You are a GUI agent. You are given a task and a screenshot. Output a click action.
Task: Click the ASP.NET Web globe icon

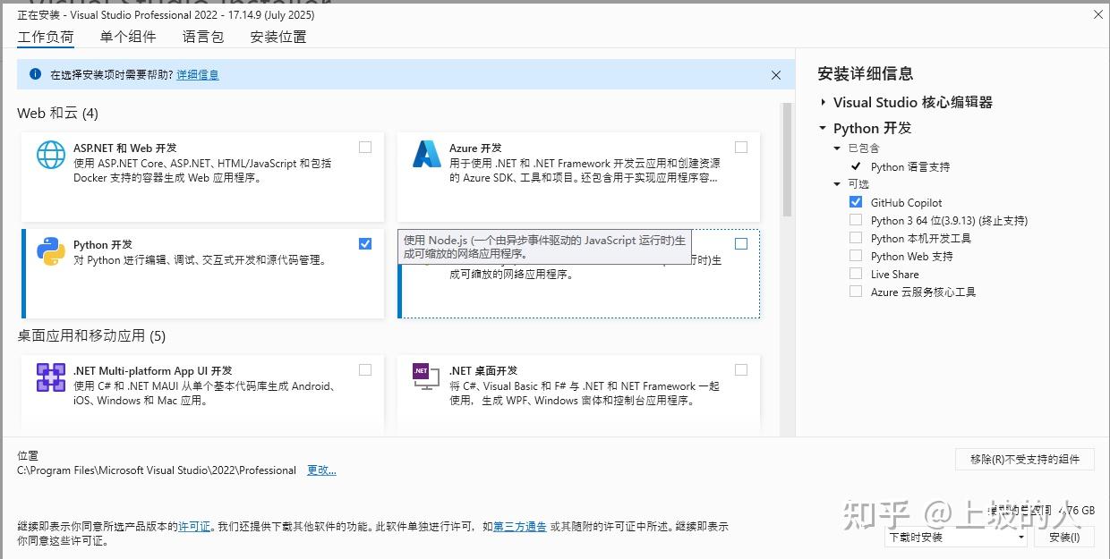click(x=51, y=155)
